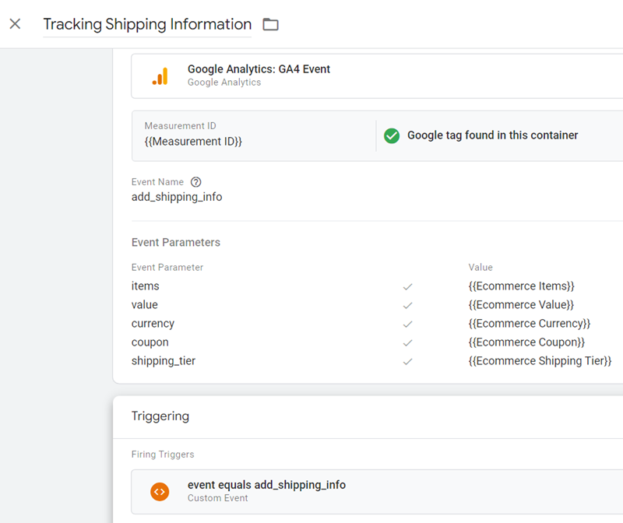The width and height of the screenshot is (623, 523).
Task: Click the checkmark next to items parameter
Action: tap(408, 286)
